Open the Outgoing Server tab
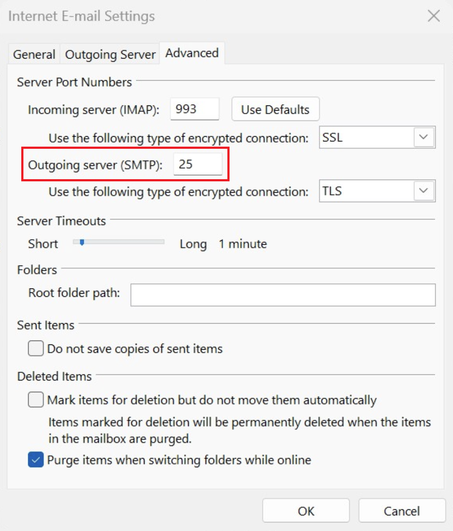Viewport: 453px width, 531px height. (x=110, y=55)
